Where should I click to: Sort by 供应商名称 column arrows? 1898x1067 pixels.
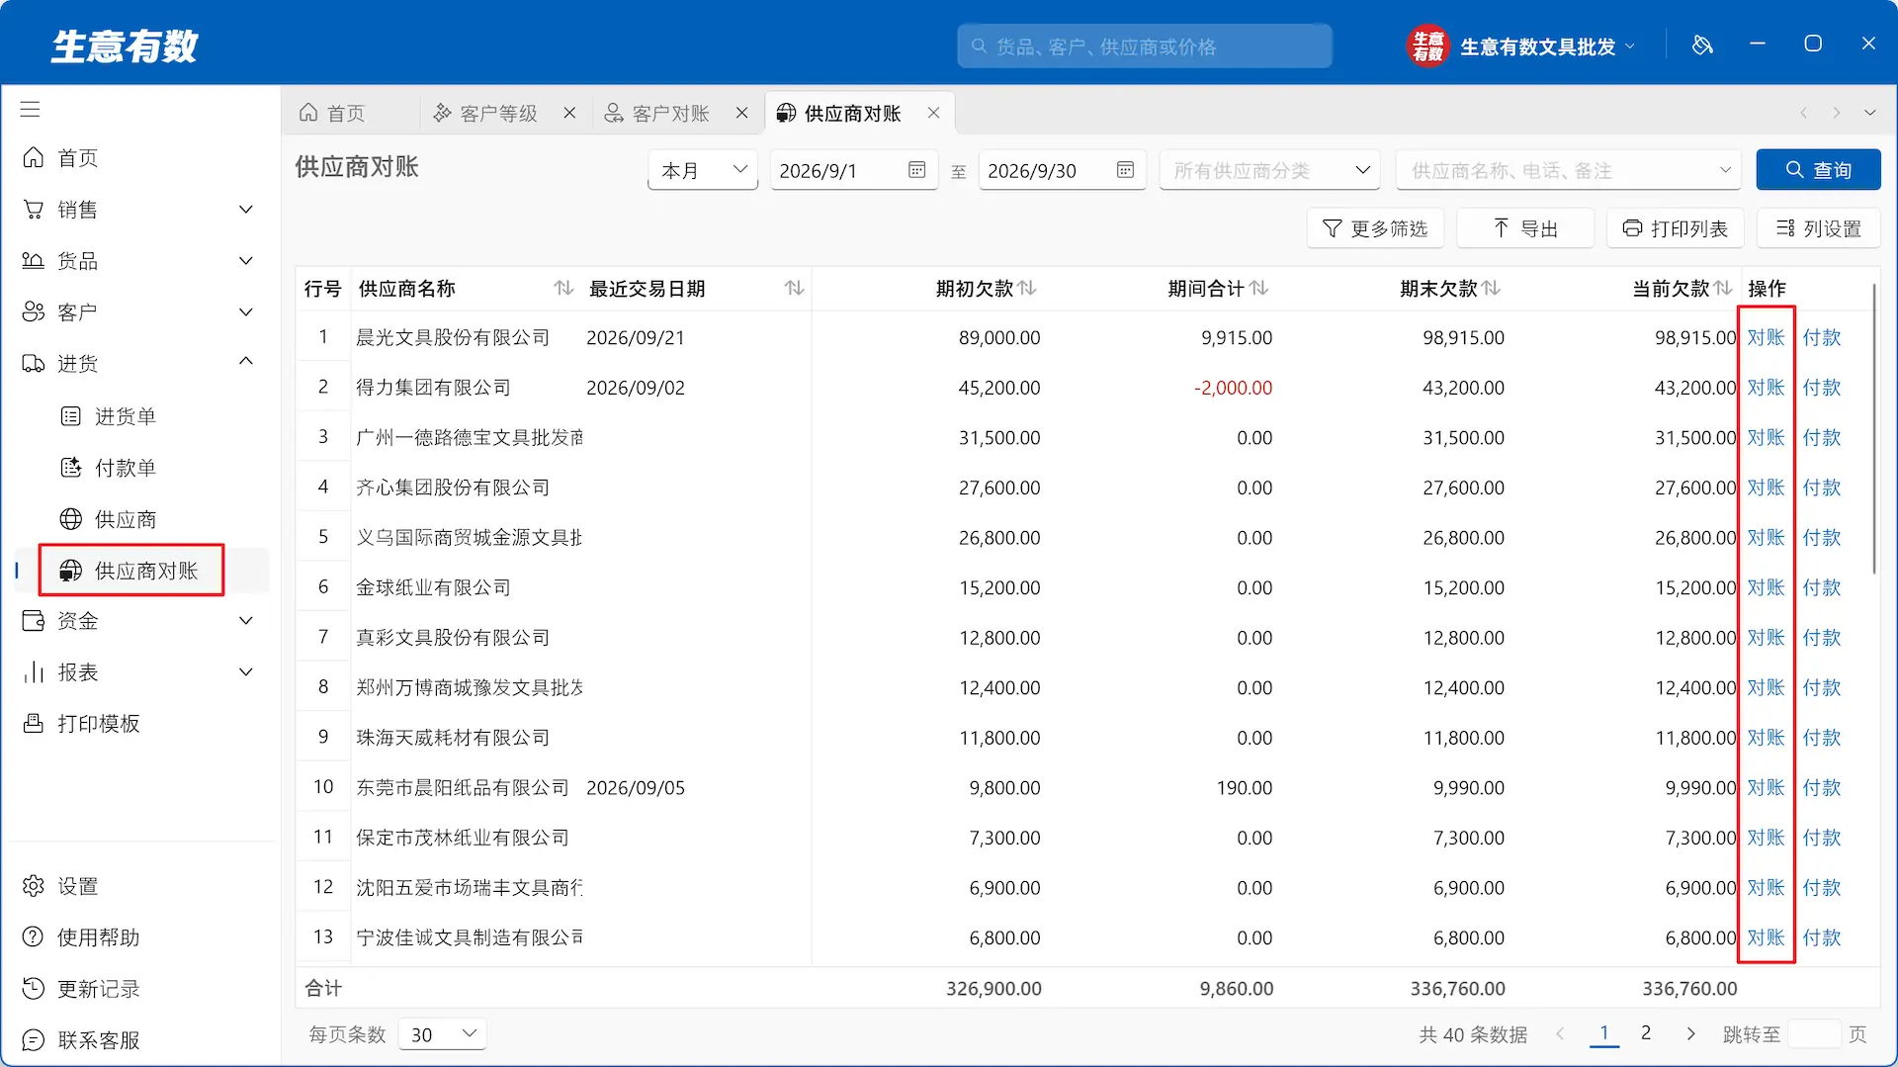click(563, 288)
